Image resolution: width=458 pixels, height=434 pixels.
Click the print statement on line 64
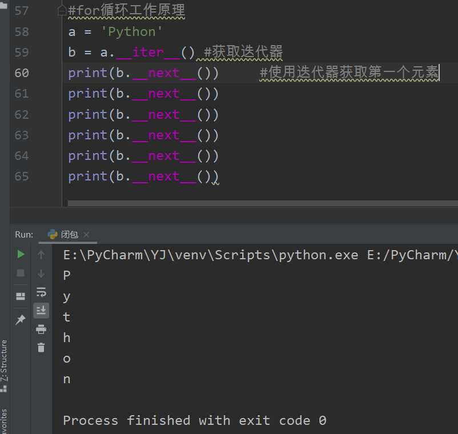tap(143, 156)
